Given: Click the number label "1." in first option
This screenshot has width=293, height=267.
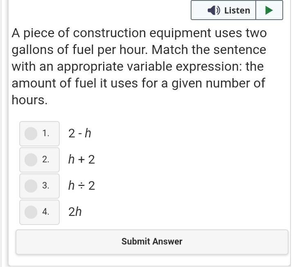Looking at the screenshot, I should click(46, 133).
